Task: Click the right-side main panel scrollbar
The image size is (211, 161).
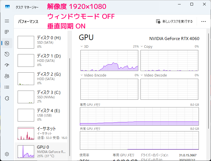Action: [x=209, y=81]
